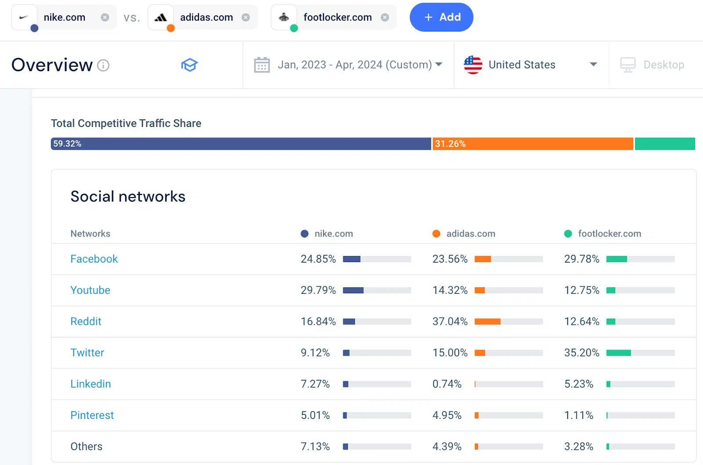Open the graduation cap learning icon

click(x=189, y=65)
